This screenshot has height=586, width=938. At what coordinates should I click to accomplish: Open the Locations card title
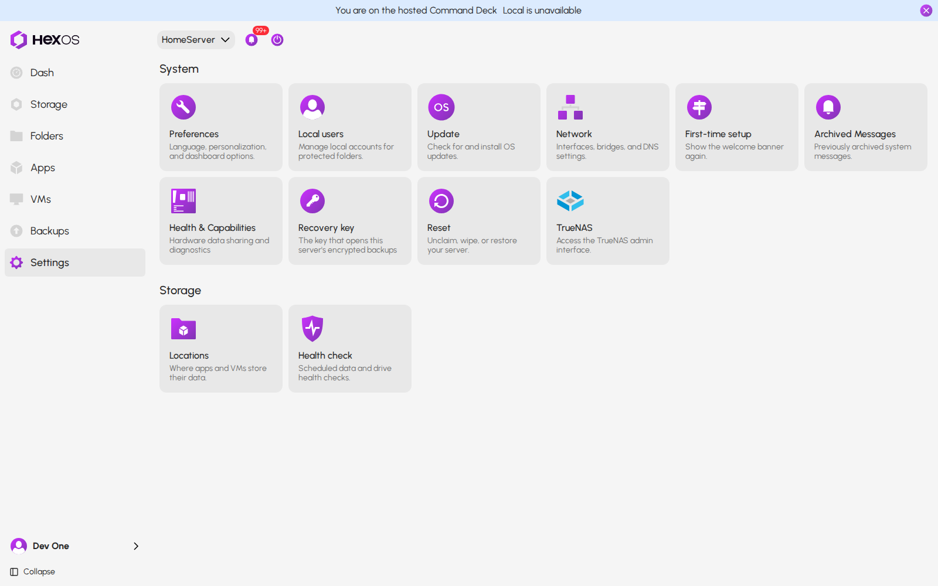click(189, 356)
